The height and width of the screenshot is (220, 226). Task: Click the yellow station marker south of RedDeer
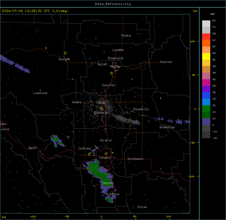click(111, 73)
